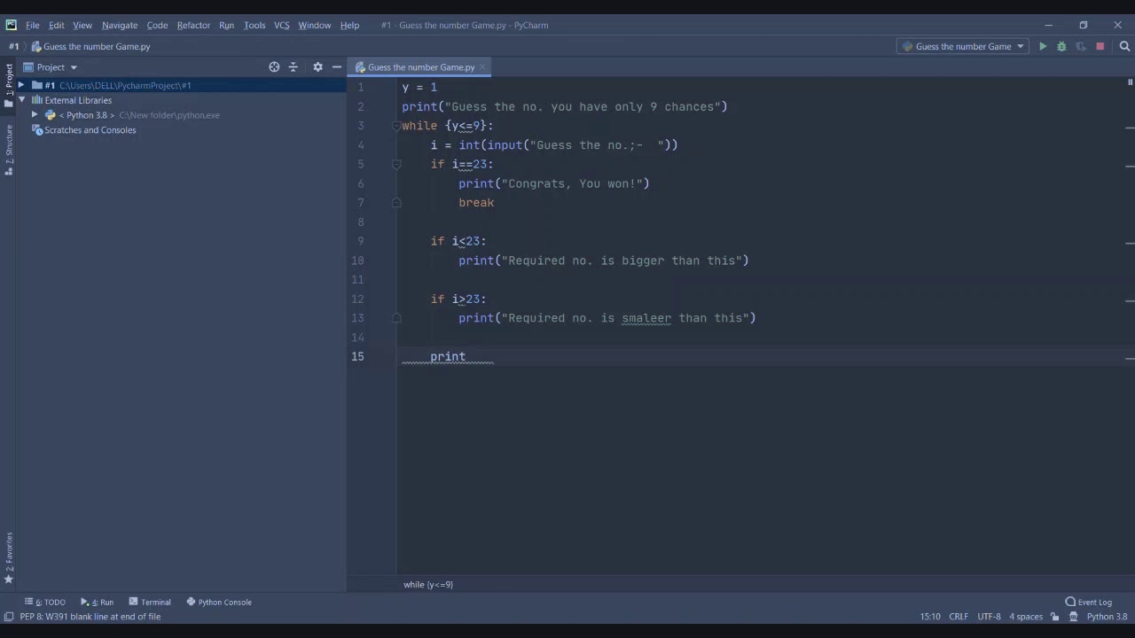The width and height of the screenshot is (1135, 638).
Task: Hide the Project tool window
Action: click(337, 66)
